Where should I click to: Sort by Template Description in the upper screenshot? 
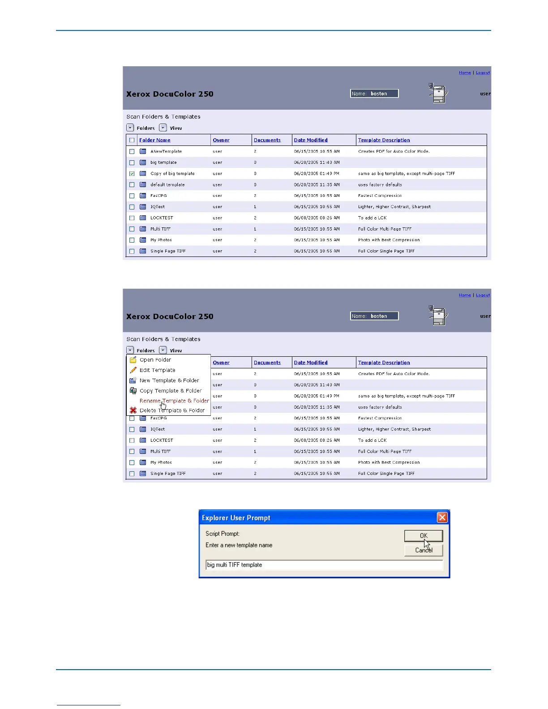(x=384, y=140)
